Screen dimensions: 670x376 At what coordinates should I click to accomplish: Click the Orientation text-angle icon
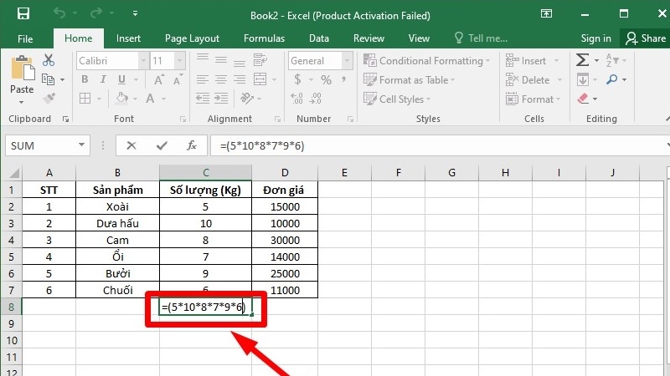(x=247, y=99)
